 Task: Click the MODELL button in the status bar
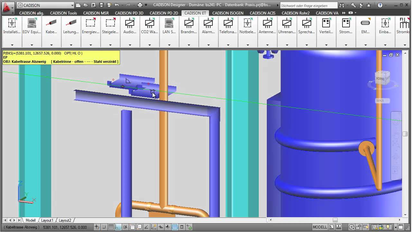pyautogui.click(x=320, y=227)
